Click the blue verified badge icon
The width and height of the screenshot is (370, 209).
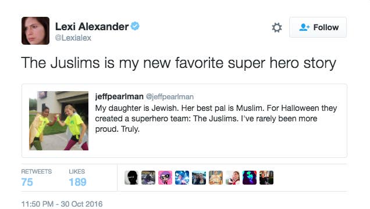pyautogui.click(x=135, y=26)
